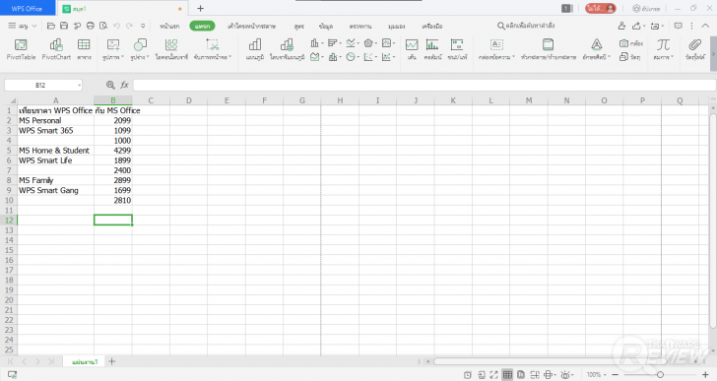Add a new sheet with plus button
This screenshot has width=717, height=381.
click(112, 361)
